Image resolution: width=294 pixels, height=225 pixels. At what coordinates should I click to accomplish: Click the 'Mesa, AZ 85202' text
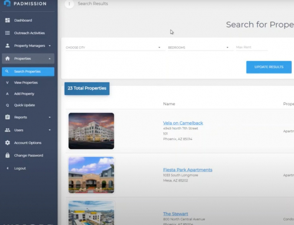click(x=175, y=180)
